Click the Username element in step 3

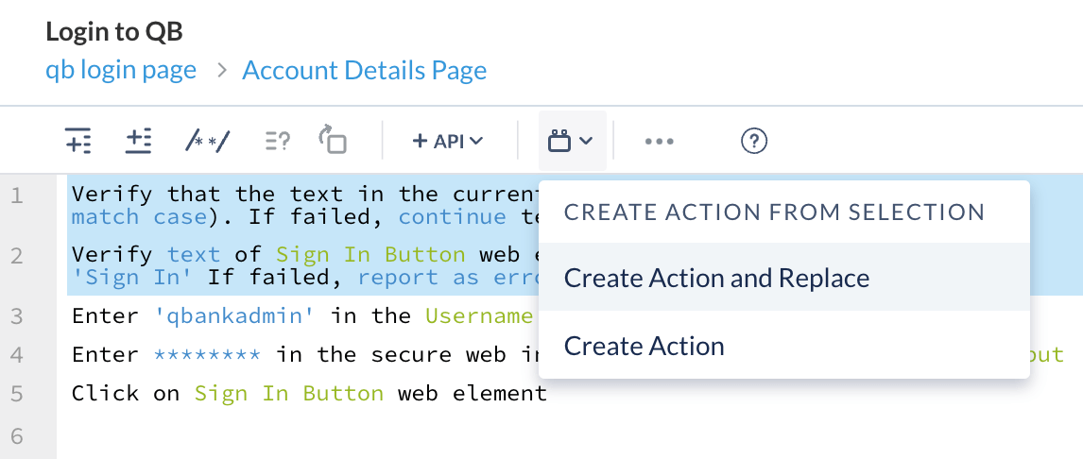click(x=479, y=315)
